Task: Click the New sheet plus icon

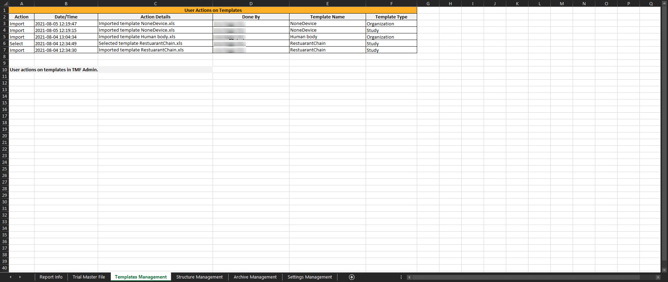Action: [x=352, y=277]
